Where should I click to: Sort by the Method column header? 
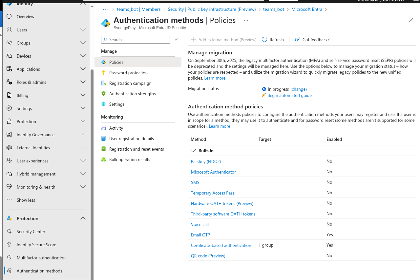[198, 139]
